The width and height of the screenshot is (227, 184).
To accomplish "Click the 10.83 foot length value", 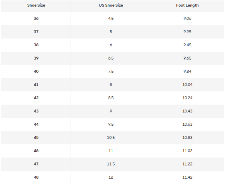I will click(187, 137).
